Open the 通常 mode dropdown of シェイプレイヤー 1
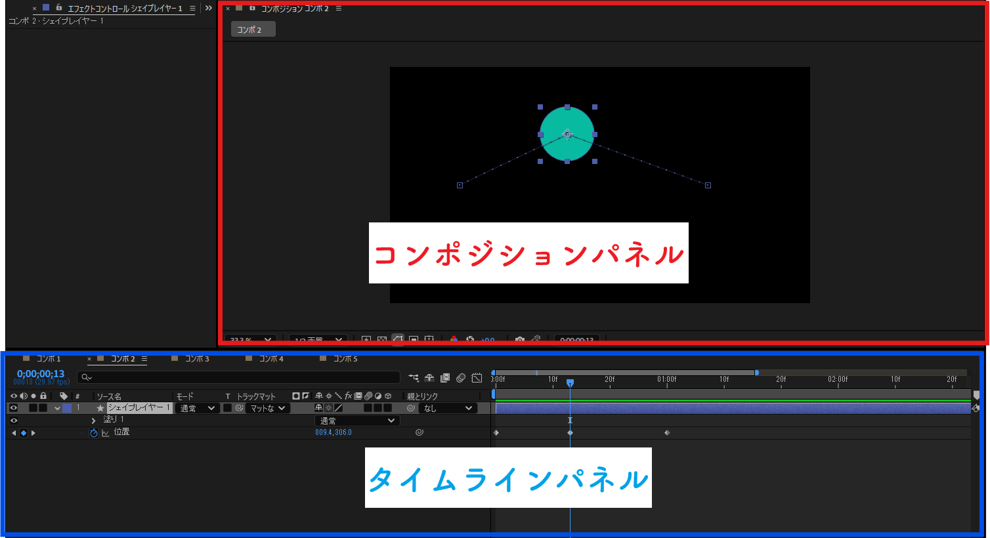 click(198, 408)
